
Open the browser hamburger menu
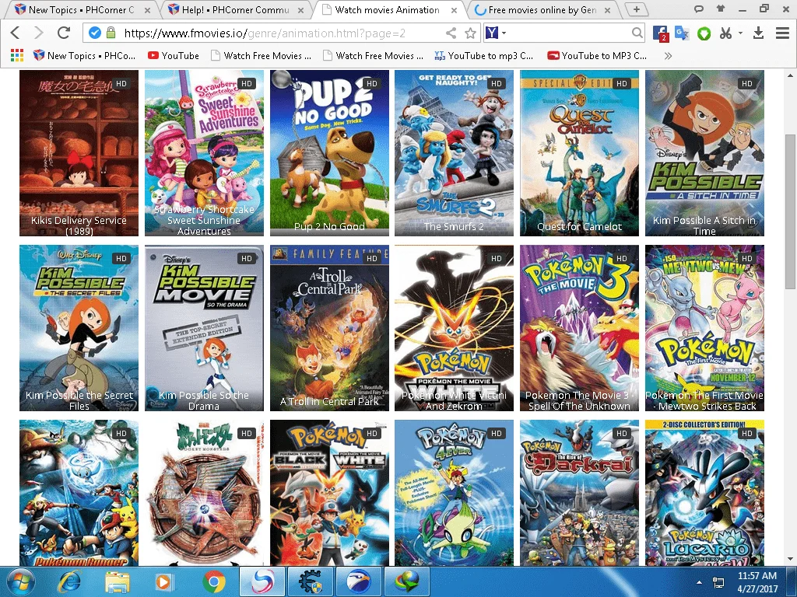783,33
